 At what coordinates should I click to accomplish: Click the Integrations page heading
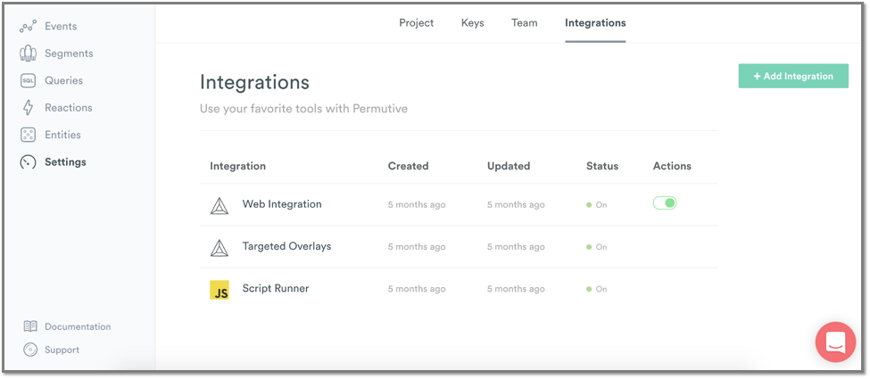tap(254, 82)
